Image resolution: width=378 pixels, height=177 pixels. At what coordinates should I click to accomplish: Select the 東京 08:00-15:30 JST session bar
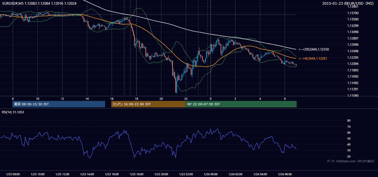59,104
